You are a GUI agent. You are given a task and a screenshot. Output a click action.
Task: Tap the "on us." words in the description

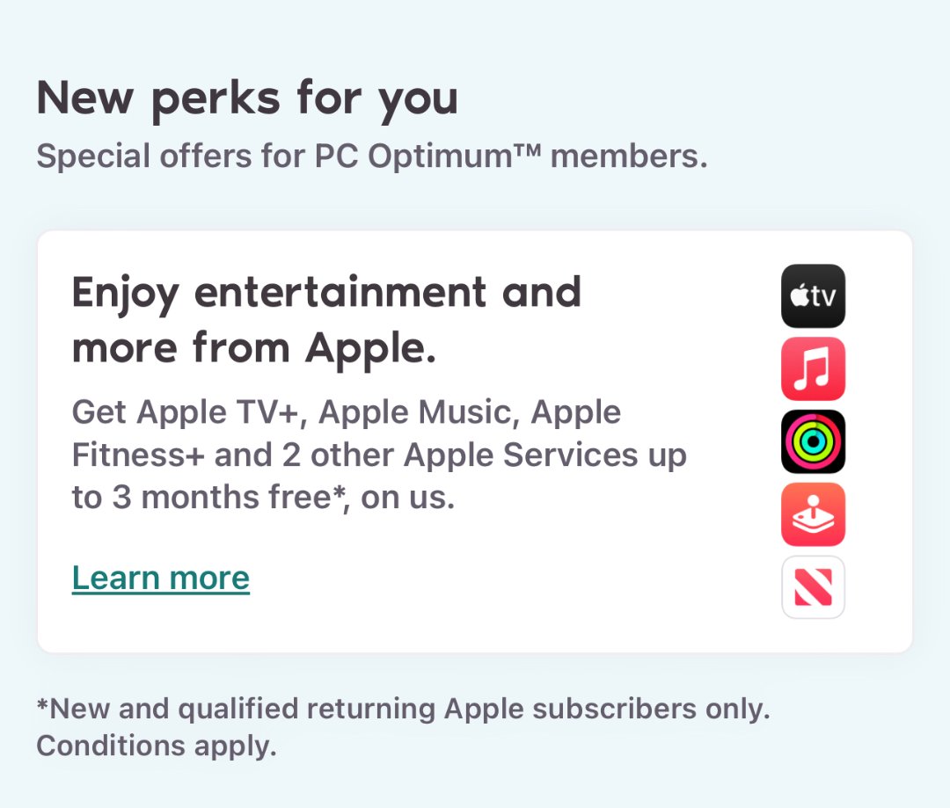pyautogui.click(x=408, y=499)
